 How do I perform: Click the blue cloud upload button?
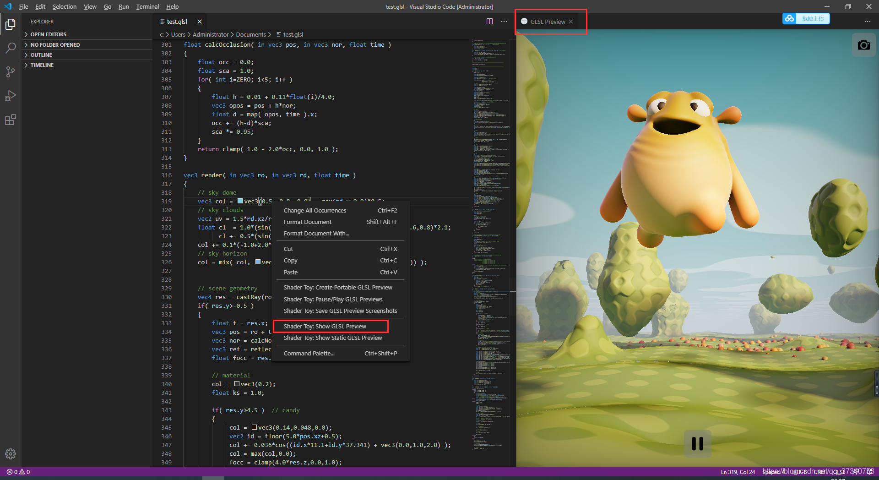click(806, 19)
